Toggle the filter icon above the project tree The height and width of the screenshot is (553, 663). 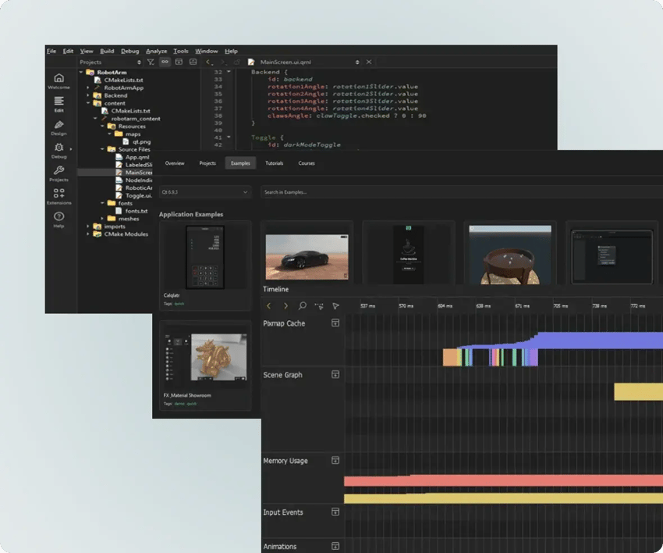coord(150,62)
